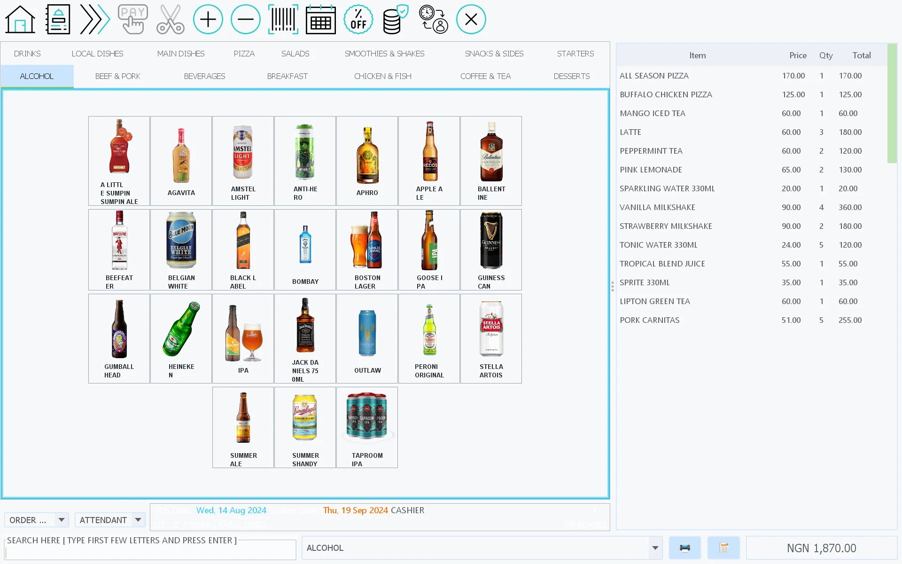The height and width of the screenshot is (564, 902).
Task: Open the PAY payment screen
Action: point(132,19)
